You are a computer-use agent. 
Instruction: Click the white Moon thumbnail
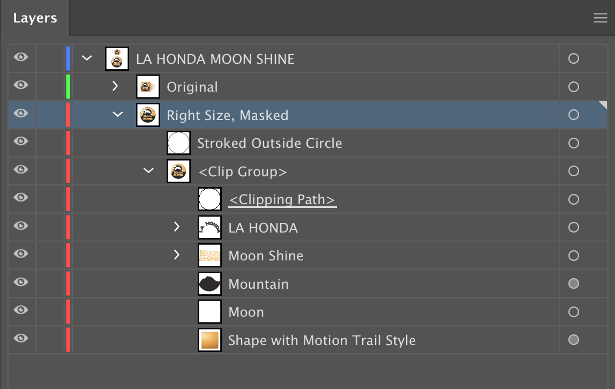click(x=209, y=312)
